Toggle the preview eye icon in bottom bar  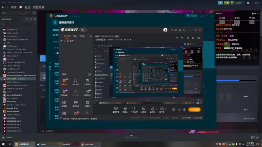pyautogui.click(x=179, y=109)
